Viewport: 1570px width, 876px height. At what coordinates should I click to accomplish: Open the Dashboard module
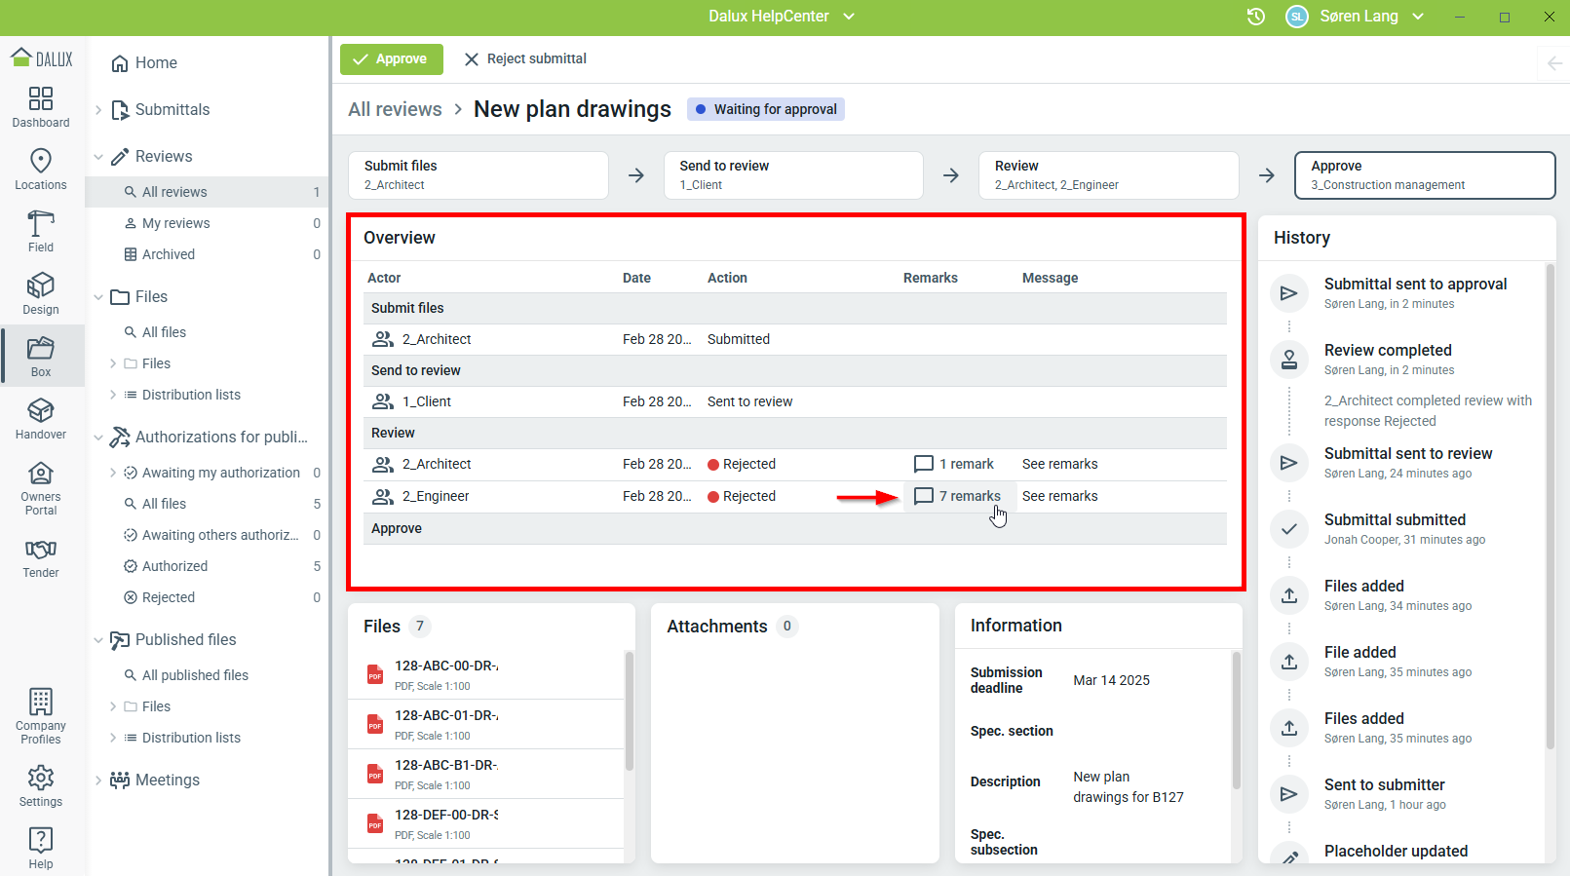(41, 107)
